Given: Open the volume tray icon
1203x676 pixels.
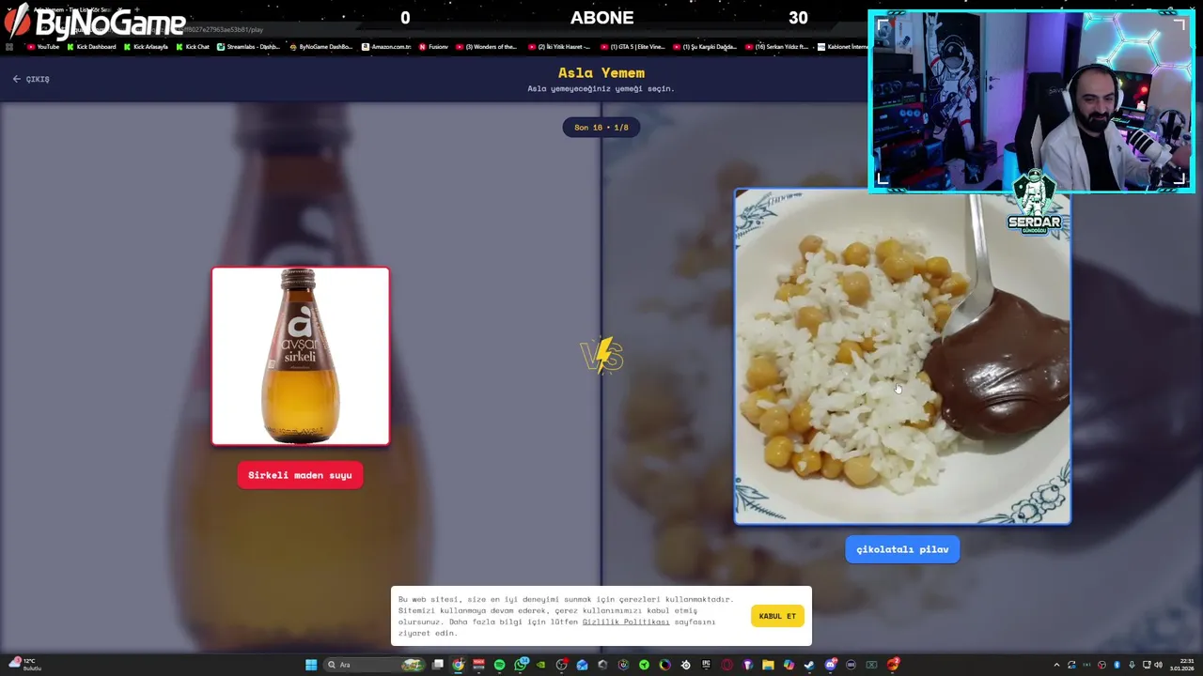Looking at the screenshot, I should point(1158,665).
